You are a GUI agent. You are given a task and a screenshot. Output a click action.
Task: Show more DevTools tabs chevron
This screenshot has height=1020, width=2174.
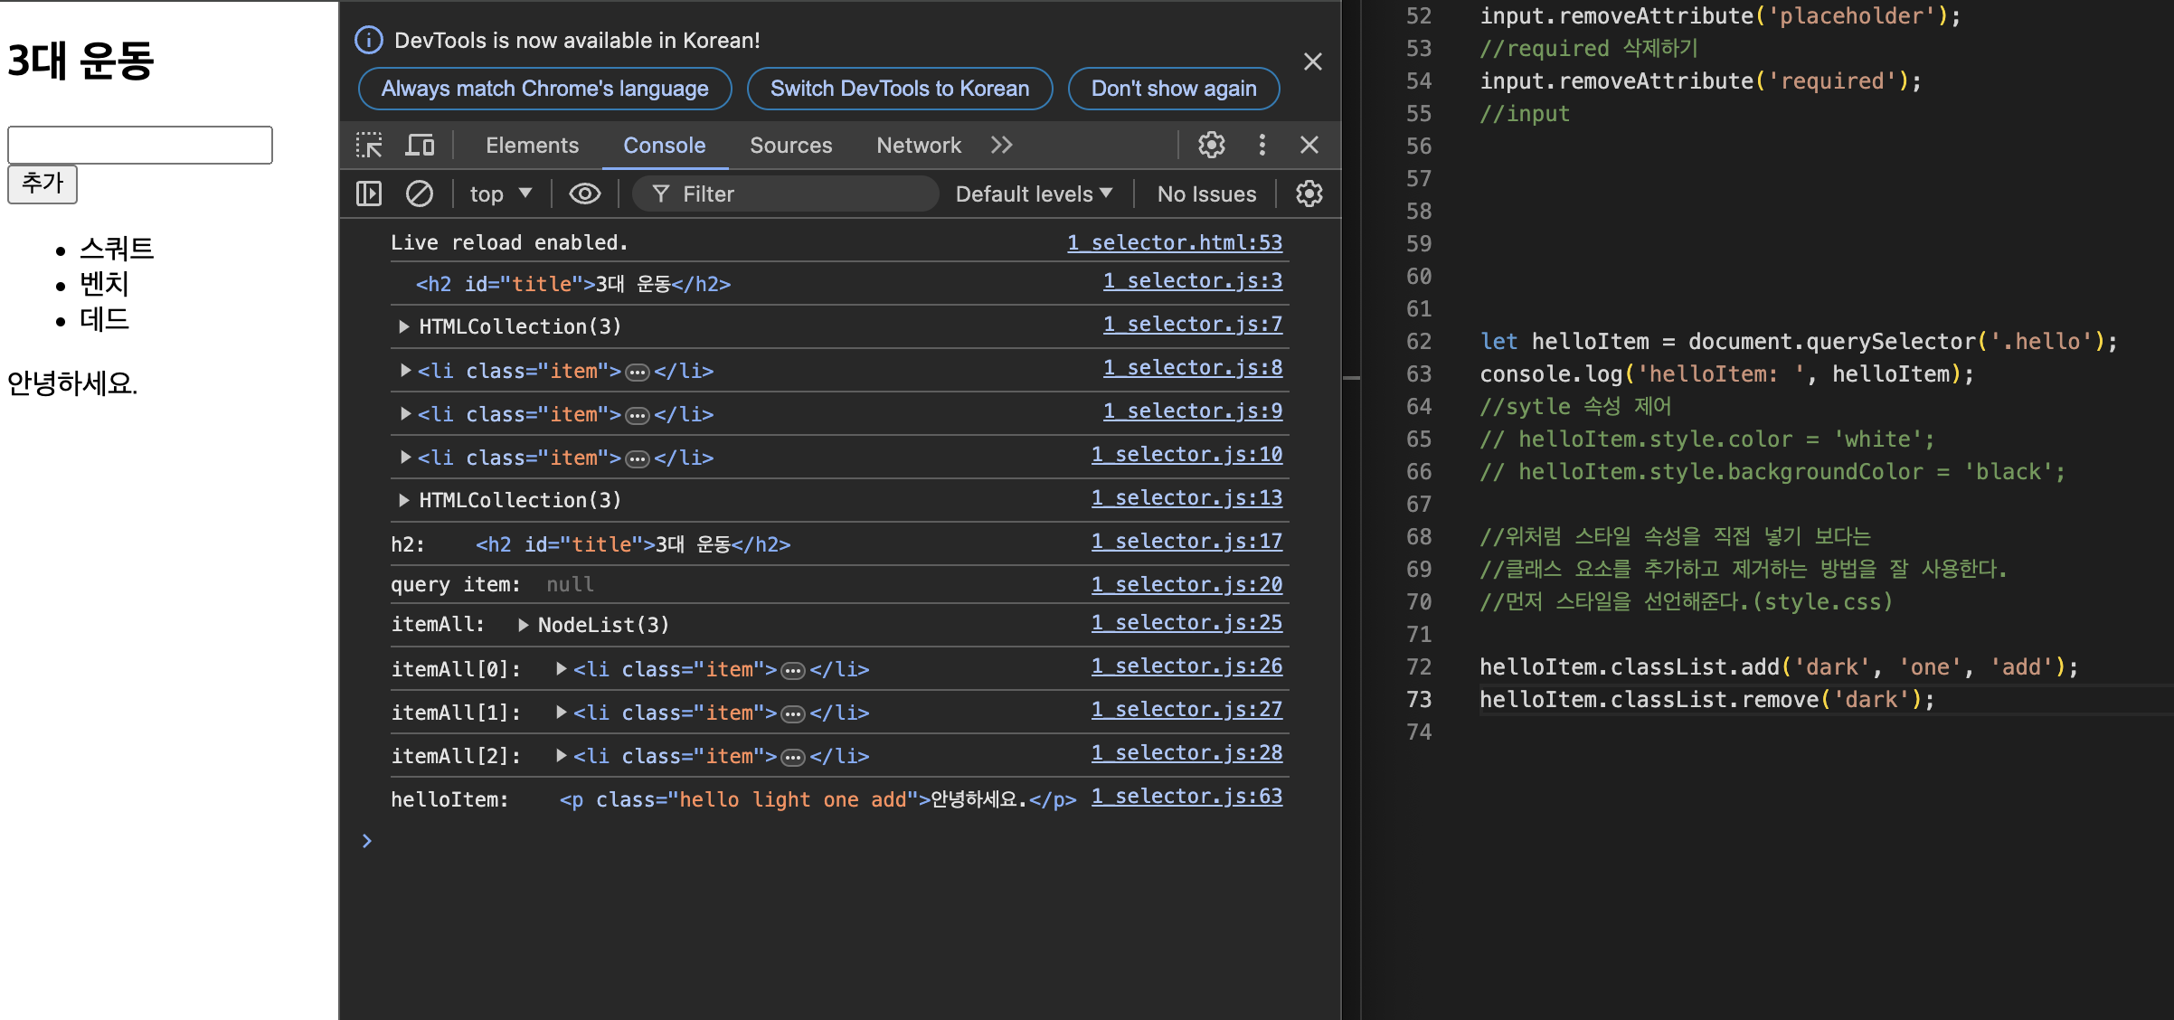point(1001,146)
